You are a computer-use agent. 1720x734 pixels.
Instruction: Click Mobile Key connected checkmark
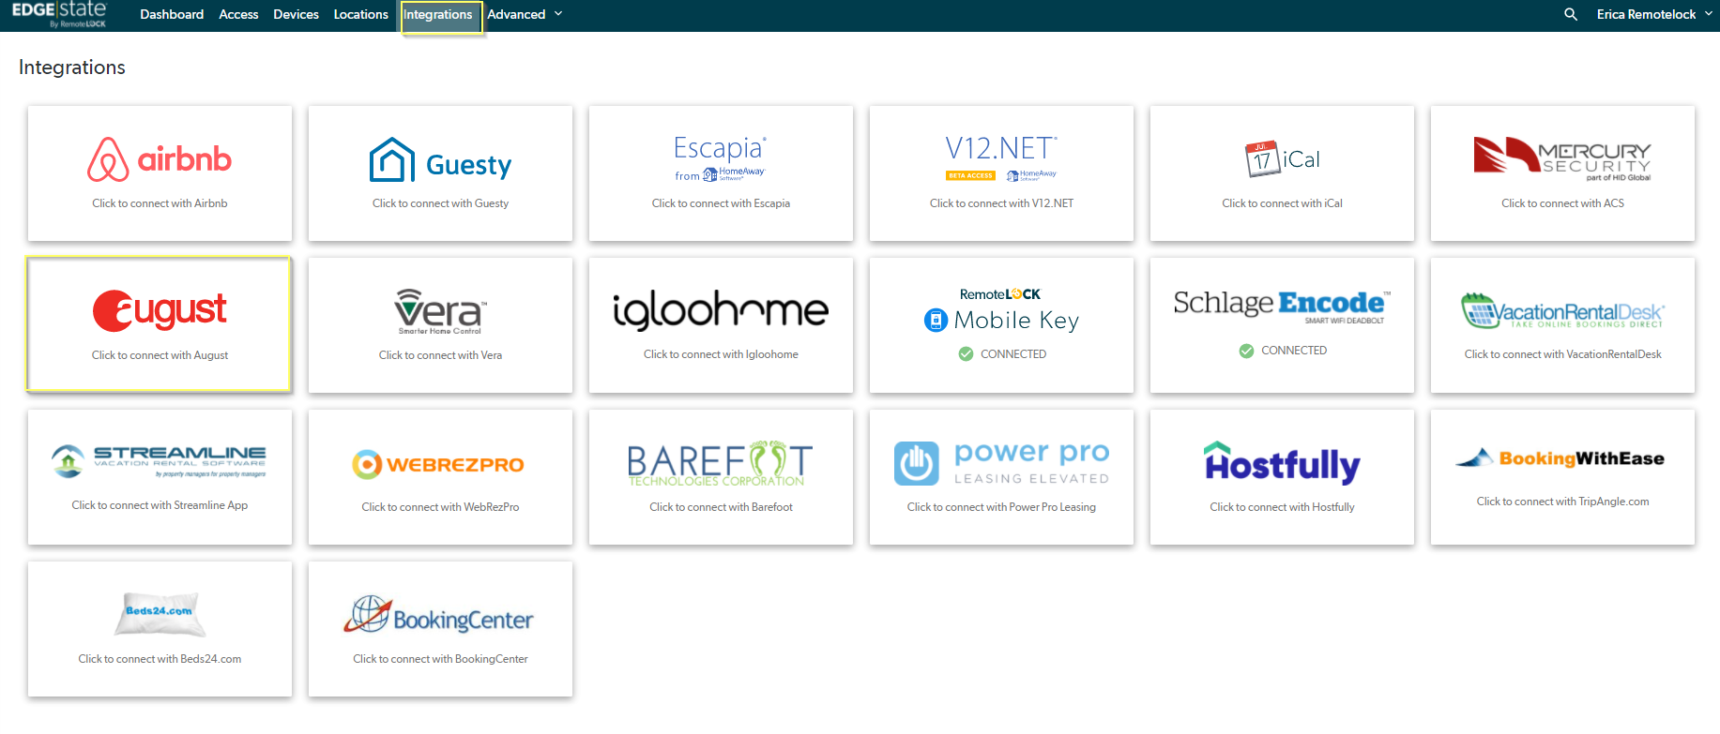[966, 354]
